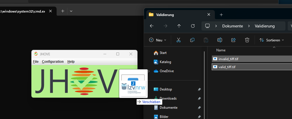
Task: Click the Copy icon in Explorer toolbar
Action: (x=192, y=40)
